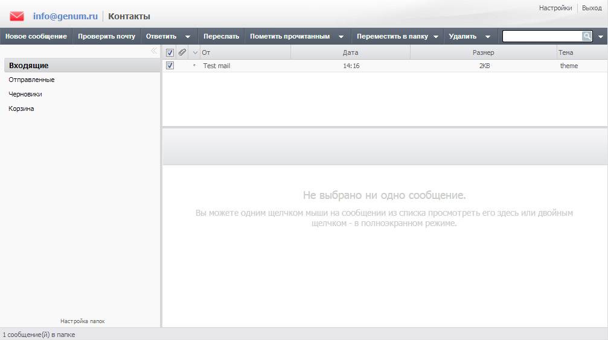Open the Корзина folder
Image resolution: width=608 pixels, height=340 pixels.
(21, 109)
